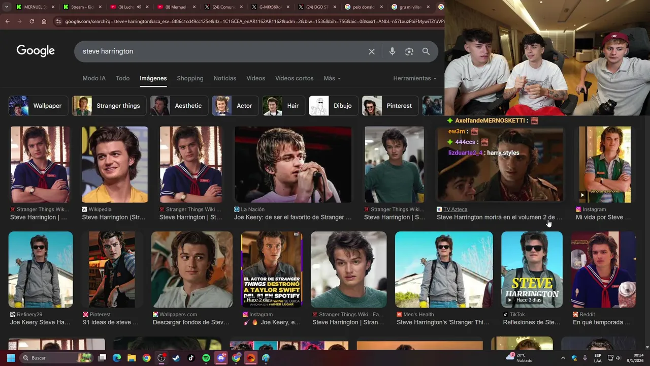The width and height of the screenshot is (650, 366).
Task: Reload the page with the refresh icon
Action: pos(31,21)
